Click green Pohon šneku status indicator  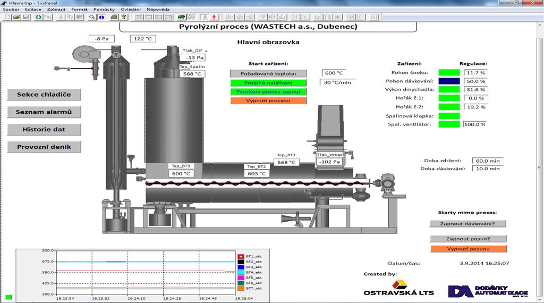tap(449, 72)
